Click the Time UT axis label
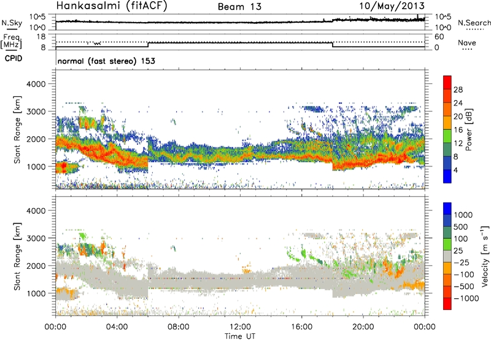 click(x=240, y=336)
